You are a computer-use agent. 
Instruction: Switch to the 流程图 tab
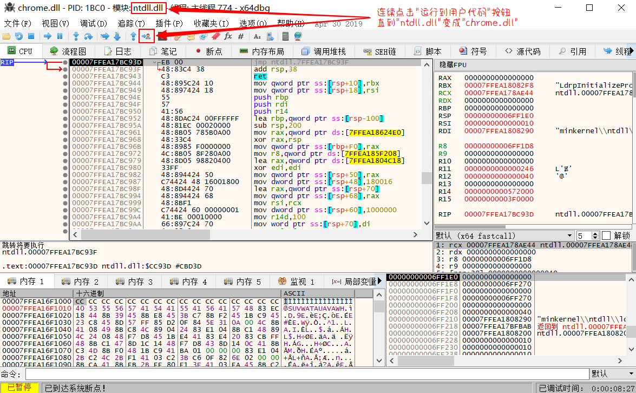[x=68, y=51]
